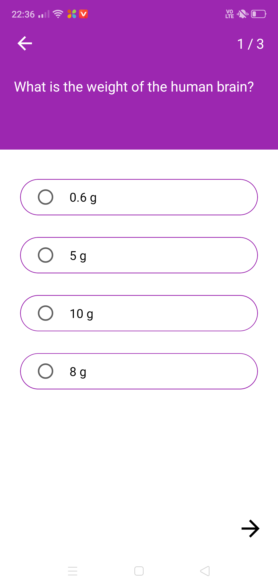Select the 0.6 g radio button
The width and height of the screenshot is (278, 588).
click(46, 197)
